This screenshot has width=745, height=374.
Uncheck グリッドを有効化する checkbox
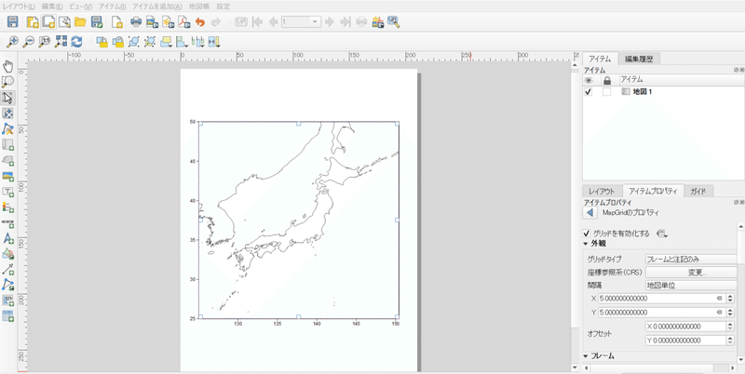click(x=588, y=234)
